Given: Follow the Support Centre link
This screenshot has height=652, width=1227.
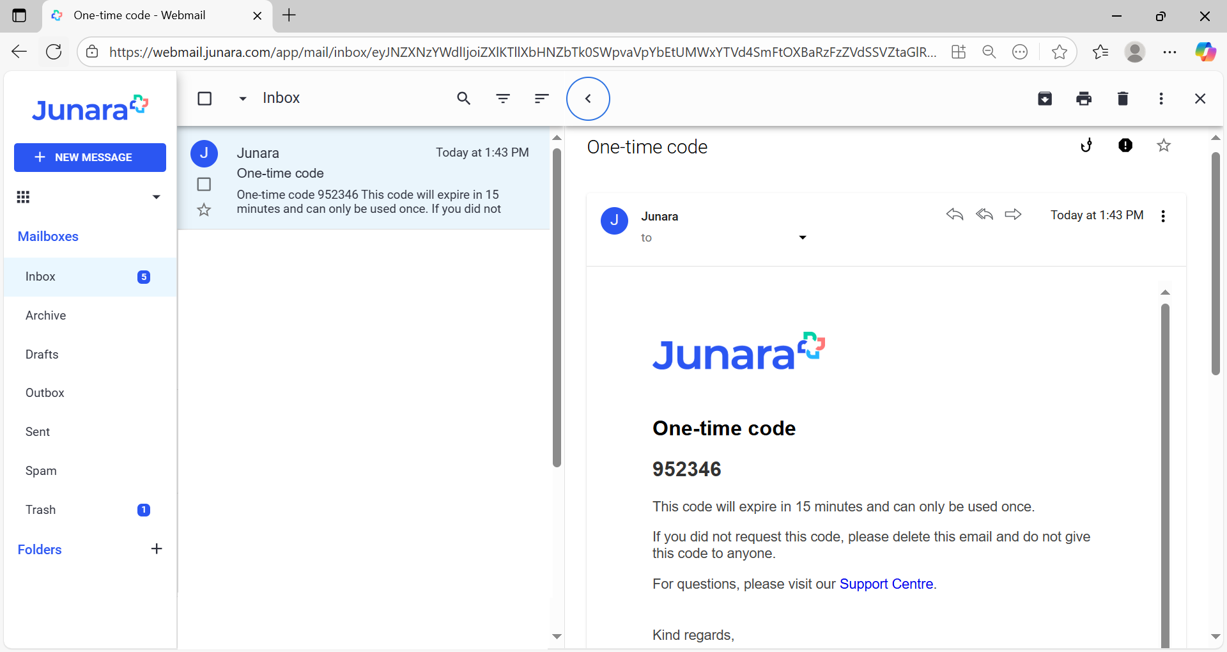Looking at the screenshot, I should 886,584.
